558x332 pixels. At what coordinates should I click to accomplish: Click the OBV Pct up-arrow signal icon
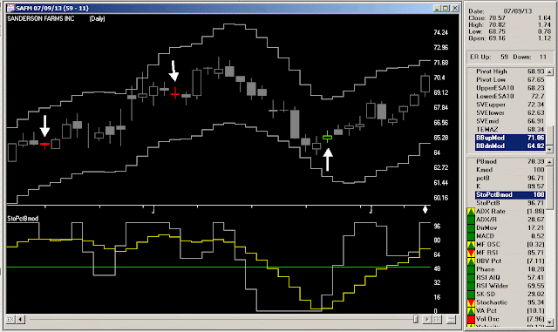pyautogui.click(x=471, y=261)
